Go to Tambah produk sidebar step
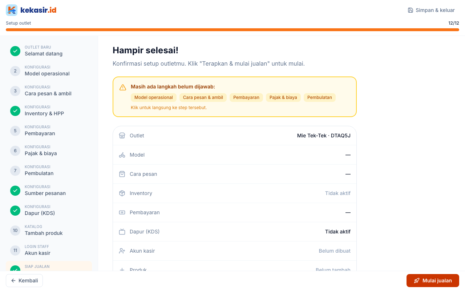This screenshot has width=465, height=290. [x=49, y=231]
